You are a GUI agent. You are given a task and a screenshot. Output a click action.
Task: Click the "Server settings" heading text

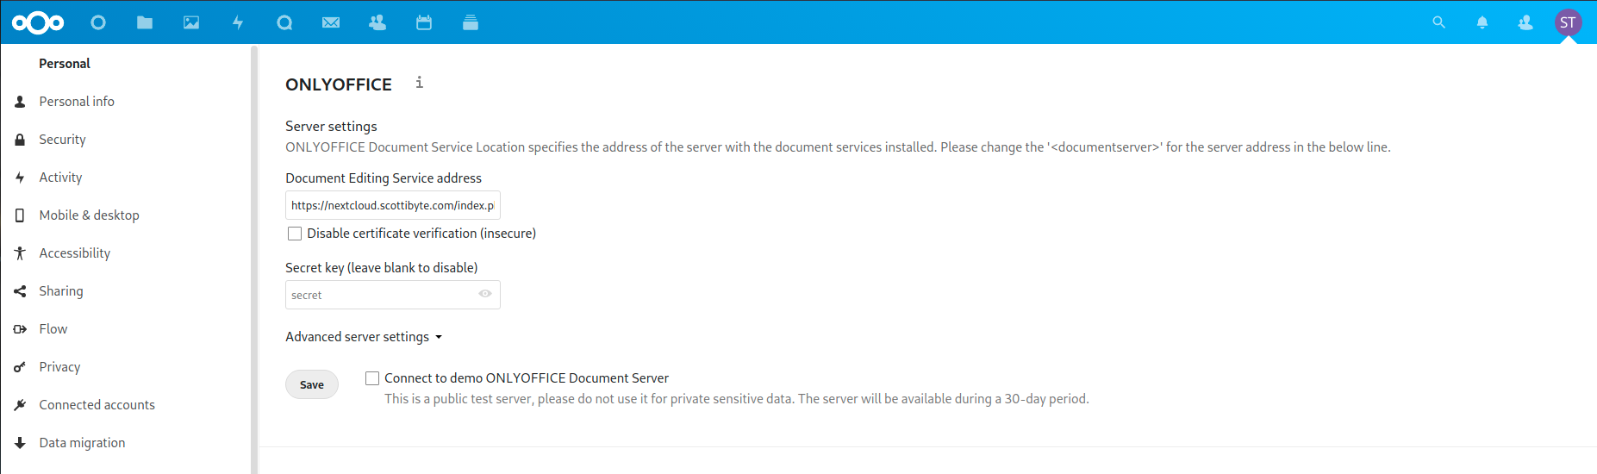click(x=331, y=127)
